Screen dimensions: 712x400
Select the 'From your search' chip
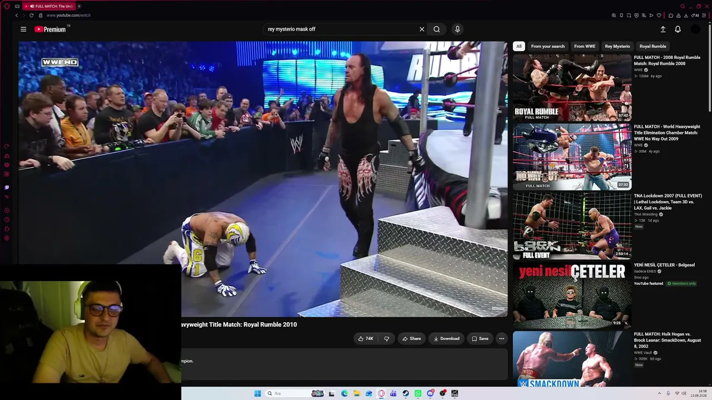pos(548,47)
